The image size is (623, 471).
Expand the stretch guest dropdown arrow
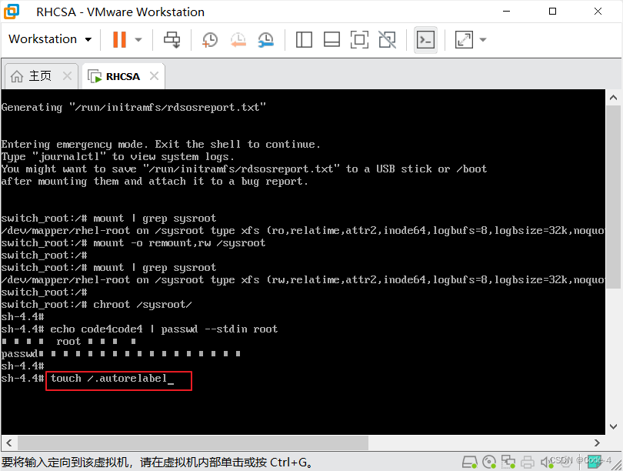click(x=483, y=39)
